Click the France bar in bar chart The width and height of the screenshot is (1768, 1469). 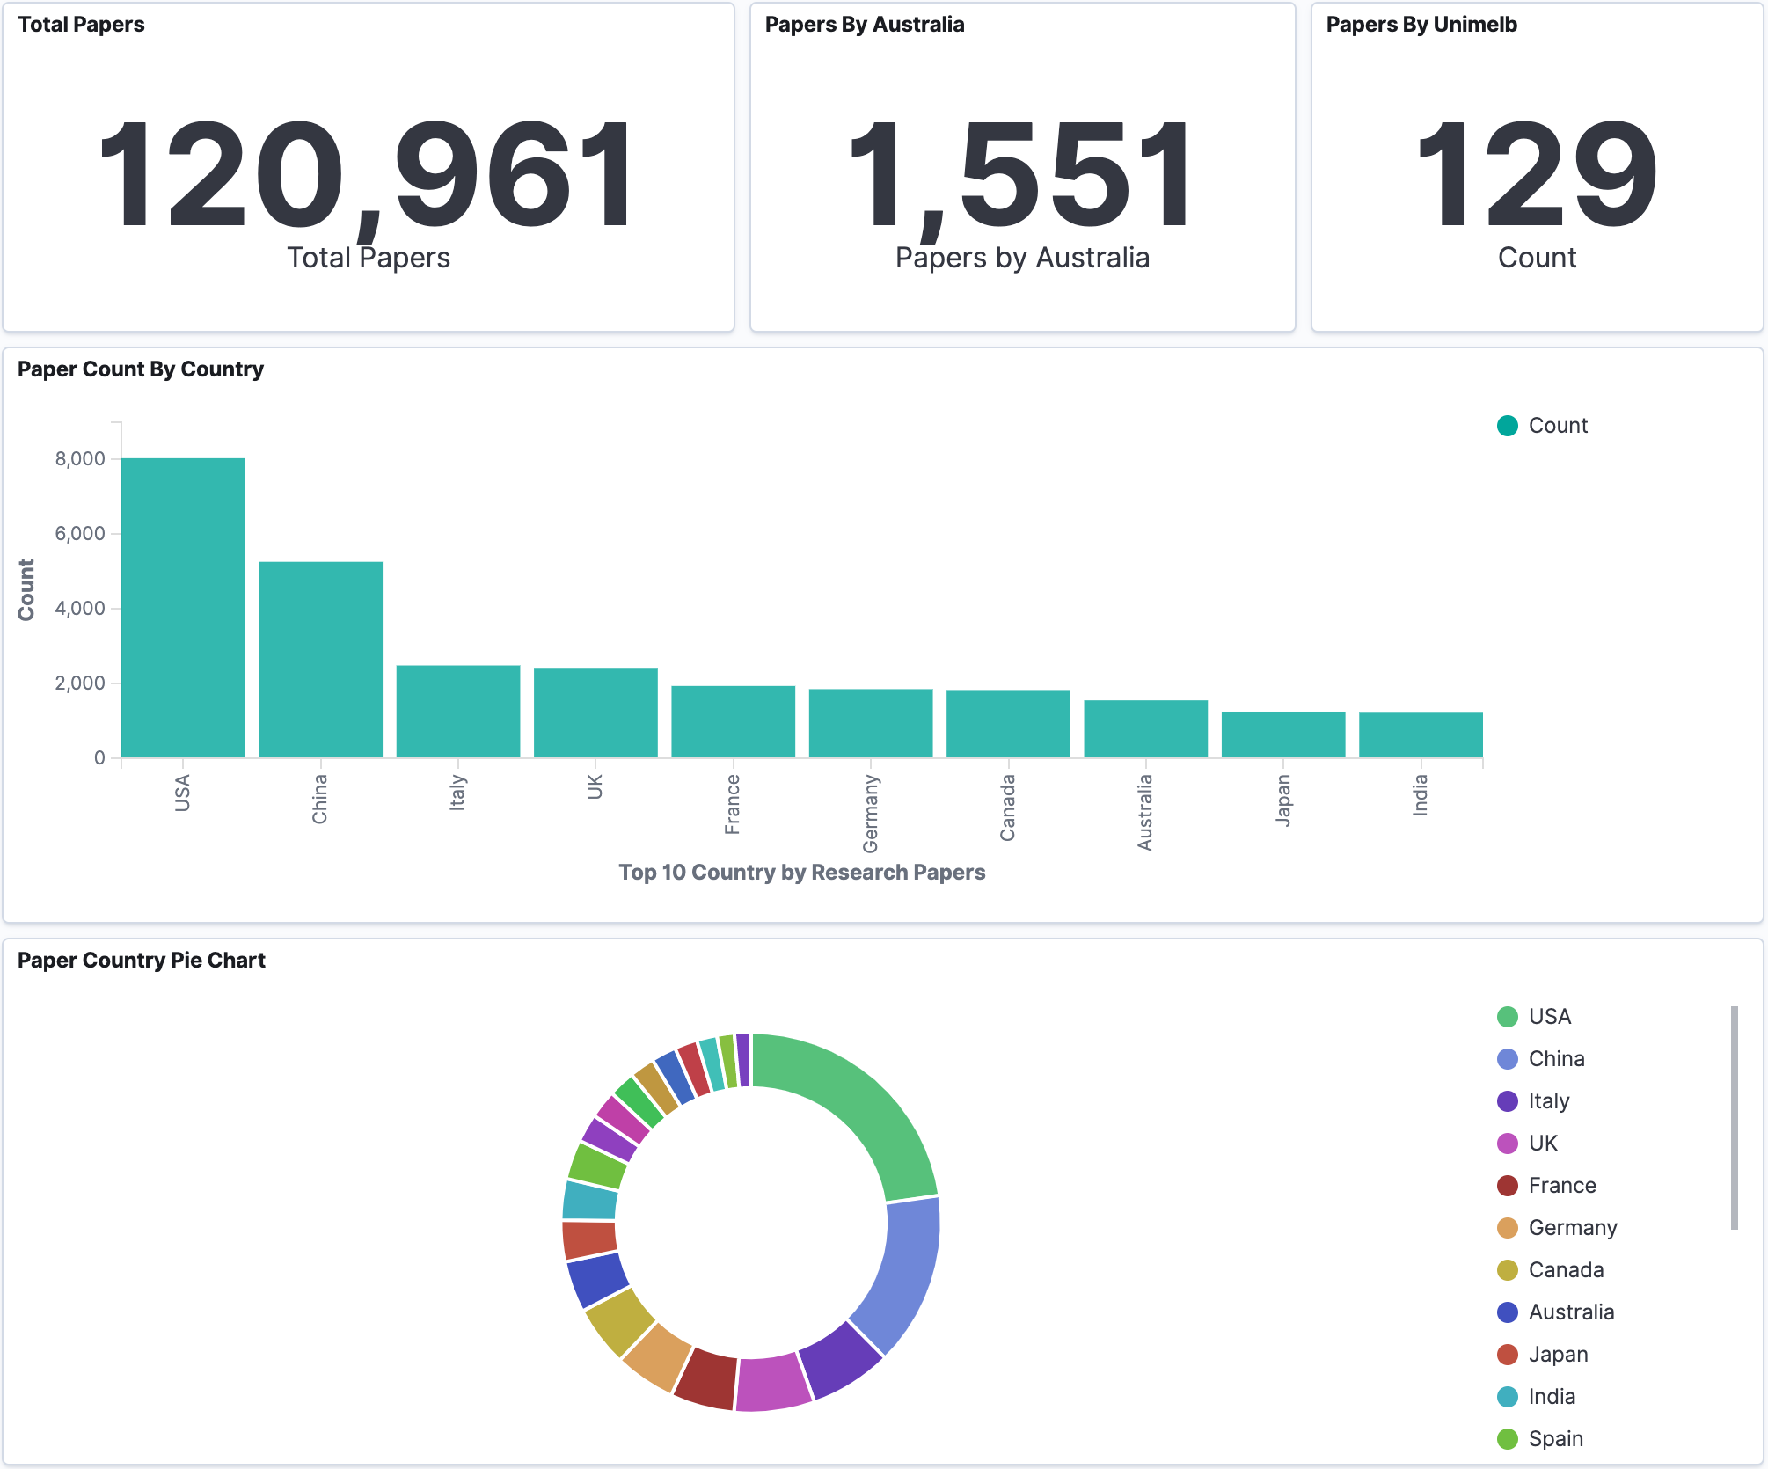click(734, 721)
